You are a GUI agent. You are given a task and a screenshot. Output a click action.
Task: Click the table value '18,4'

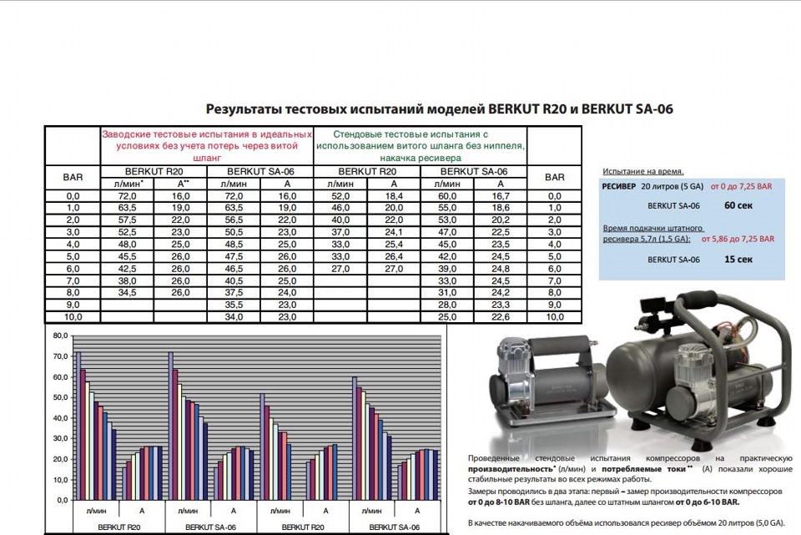click(x=394, y=195)
